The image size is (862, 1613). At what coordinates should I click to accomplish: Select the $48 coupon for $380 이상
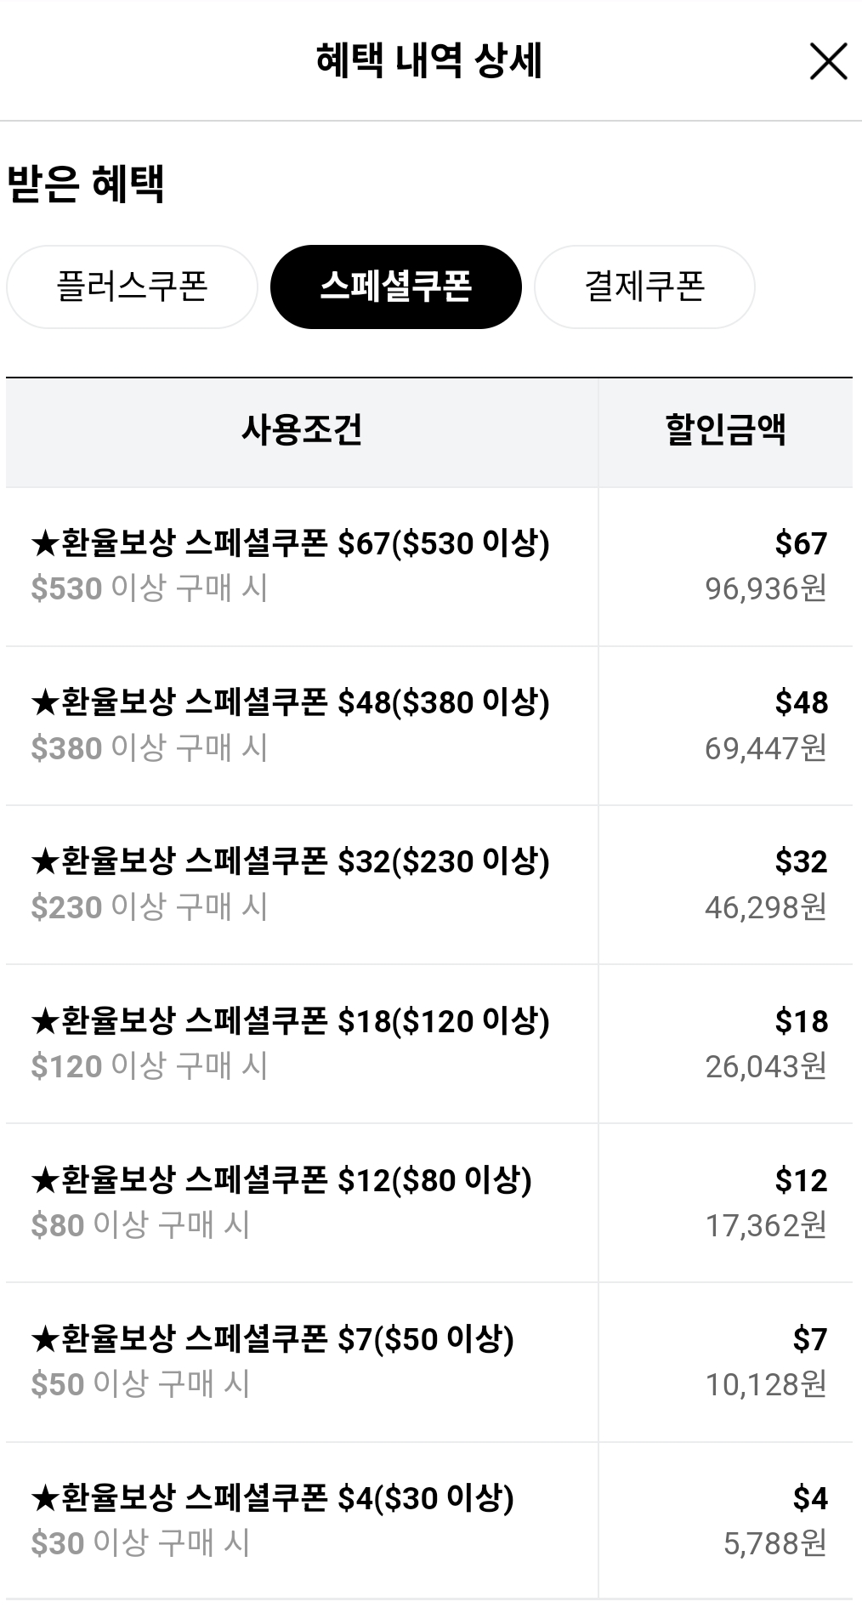(290, 703)
